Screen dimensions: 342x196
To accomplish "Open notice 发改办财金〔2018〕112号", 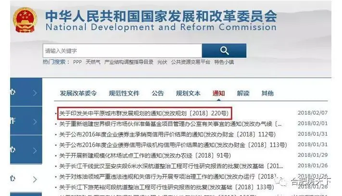I will (x=167, y=135).
